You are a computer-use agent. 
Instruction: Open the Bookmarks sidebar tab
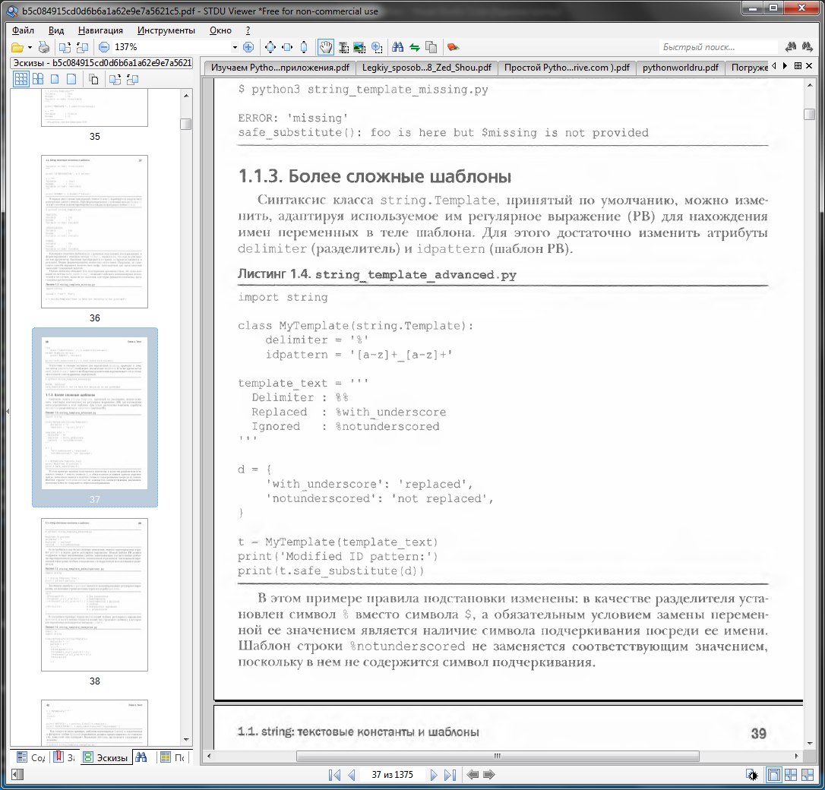pos(64,757)
